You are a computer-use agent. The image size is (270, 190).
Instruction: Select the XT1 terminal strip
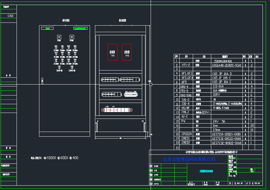[117, 110]
